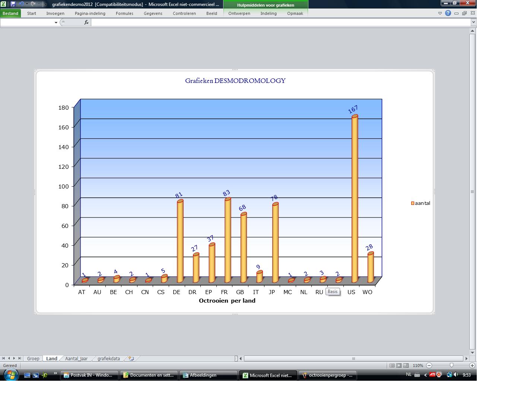Restore the workbook window inside Excel
The image size is (514, 393).
click(464, 13)
